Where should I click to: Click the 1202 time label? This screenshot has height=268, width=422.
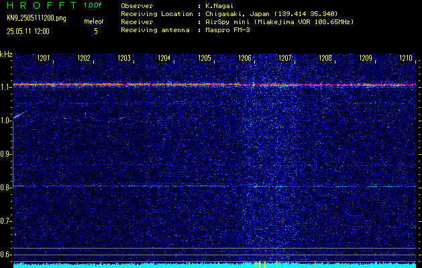[x=83, y=58]
